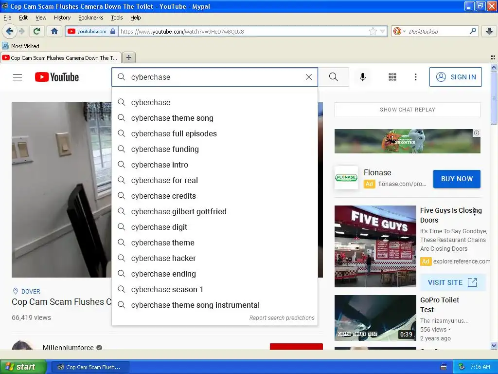Screen dimensions: 498x374
Task: Open the Help menu
Action: pos(135,18)
